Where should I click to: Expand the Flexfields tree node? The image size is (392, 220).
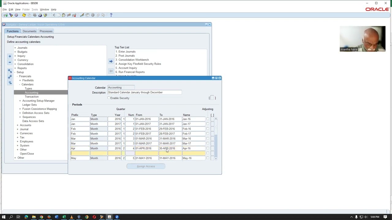pos(20,80)
